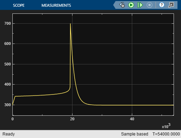The width and height of the screenshot is (181, 138).
Task: Click the T=54000.0000 time readout
Action: 166,134
